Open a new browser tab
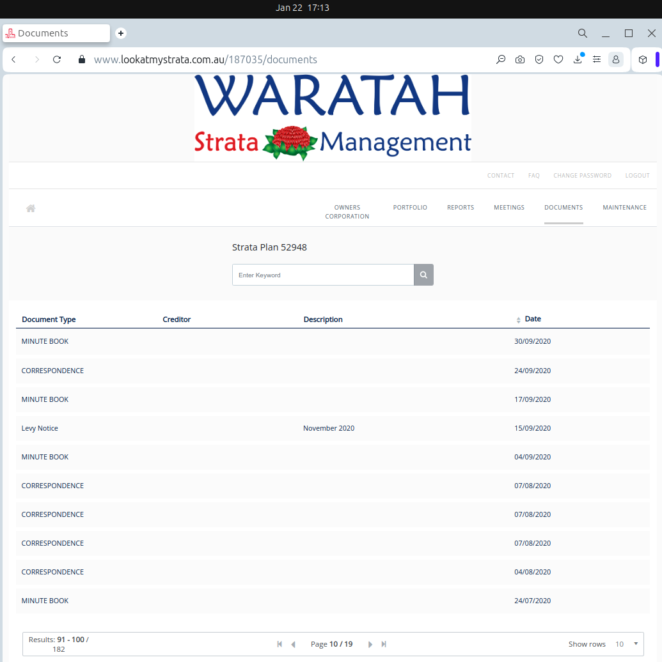Viewport: 662px width, 662px height. click(x=121, y=33)
